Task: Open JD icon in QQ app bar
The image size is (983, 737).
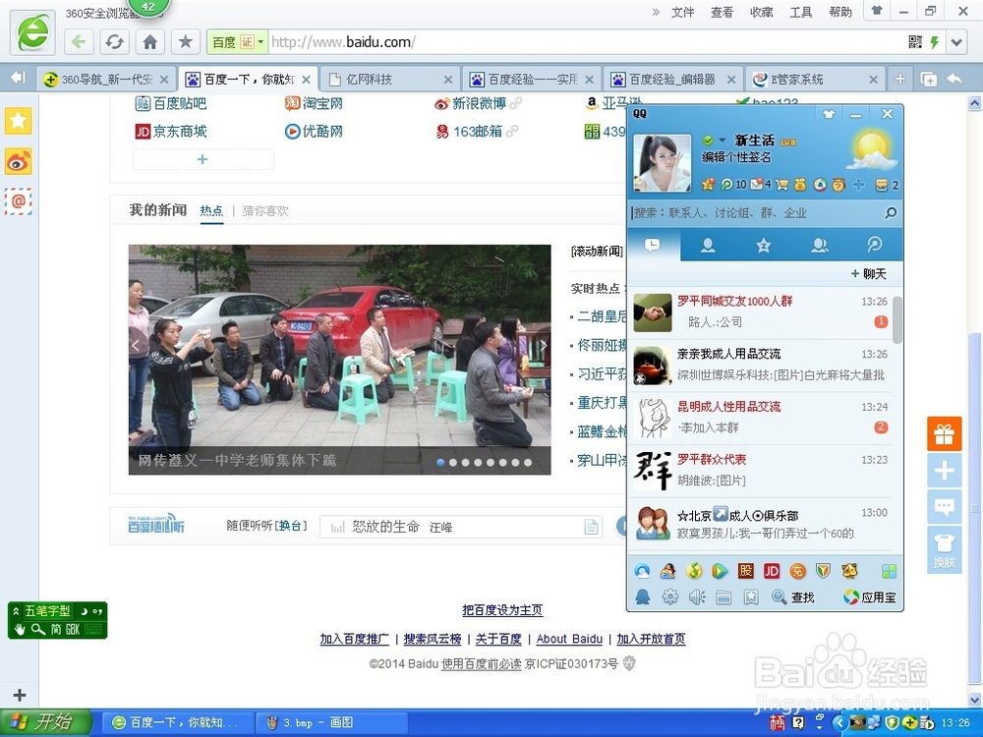Action: pos(771,571)
